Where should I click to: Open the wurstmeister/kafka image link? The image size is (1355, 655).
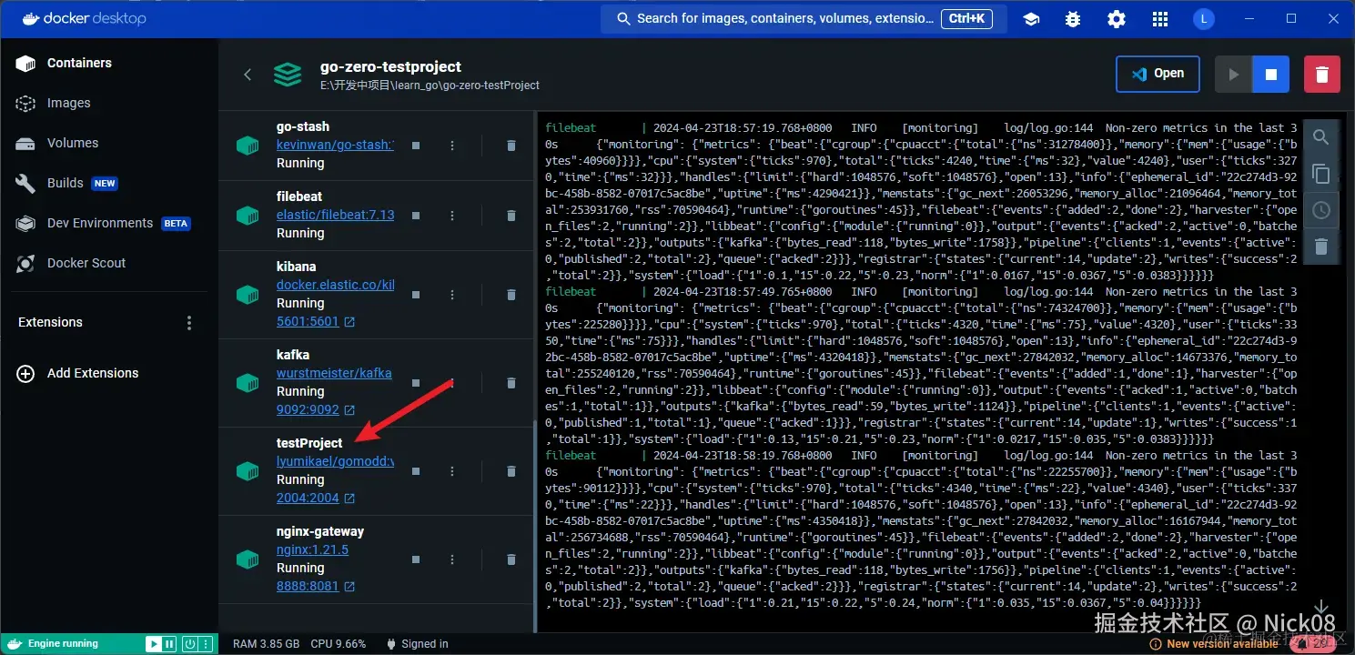pyautogui.click(x=334, y=373)
